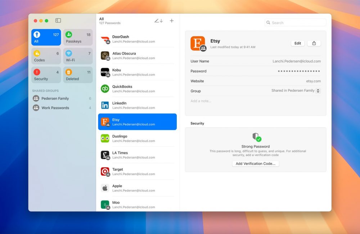This screenshot has height=234, width=360.
Task: Click the share icon for Etsy
Action: pos(314,43)
